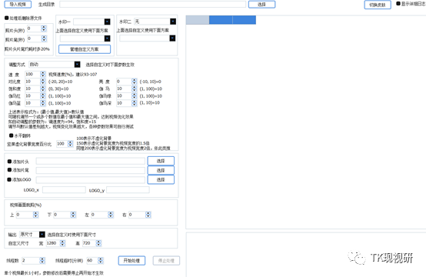This screenshot has height=277, width=426.
Task: Focus the LOGO_y input field
Action: coord(128,190)
